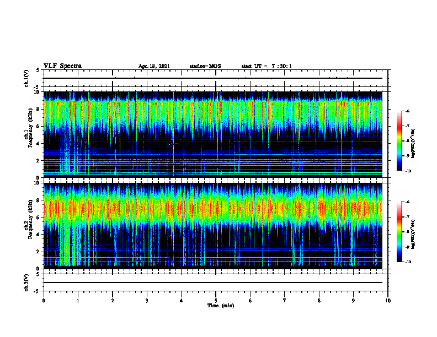Click the "VLF Spectra" title text
The height and width of the screenshot is (337, 437).
pyautogui.click(x=62, y=66)
